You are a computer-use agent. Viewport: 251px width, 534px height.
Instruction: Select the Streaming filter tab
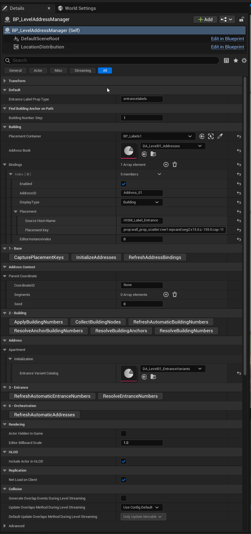click(x=83, y=71)
